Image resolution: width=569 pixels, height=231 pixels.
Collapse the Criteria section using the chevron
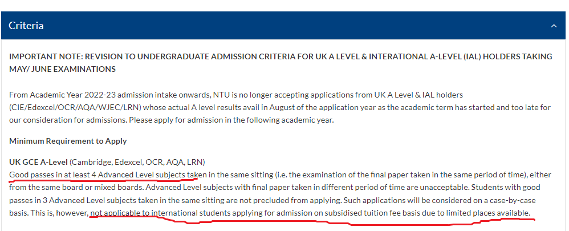click(x=554, y=26)
